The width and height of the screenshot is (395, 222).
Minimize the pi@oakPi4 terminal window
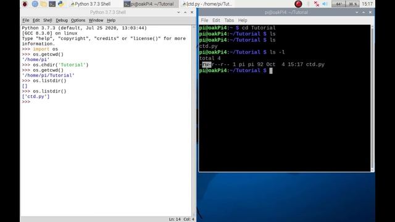[357, 12]
